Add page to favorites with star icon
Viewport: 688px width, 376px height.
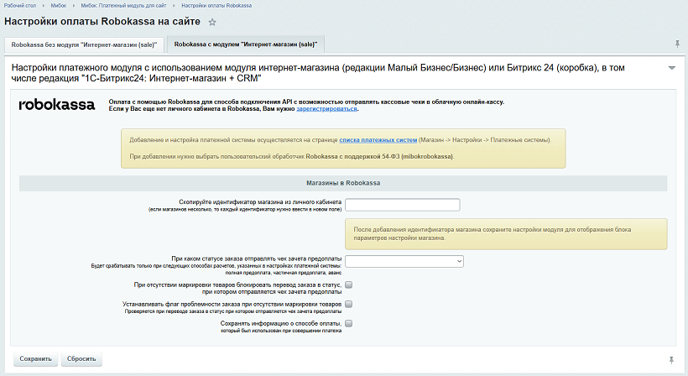pos(212,22)
